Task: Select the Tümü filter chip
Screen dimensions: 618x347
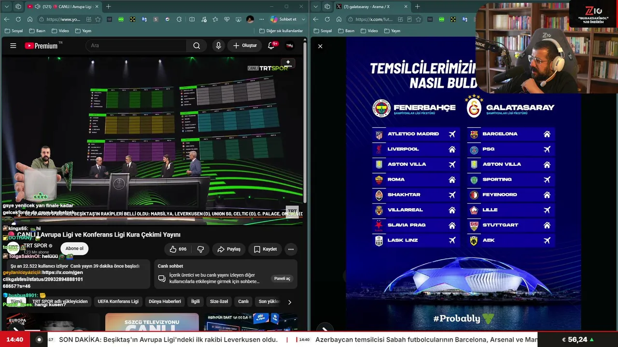Action: click(x=17, y=302)
